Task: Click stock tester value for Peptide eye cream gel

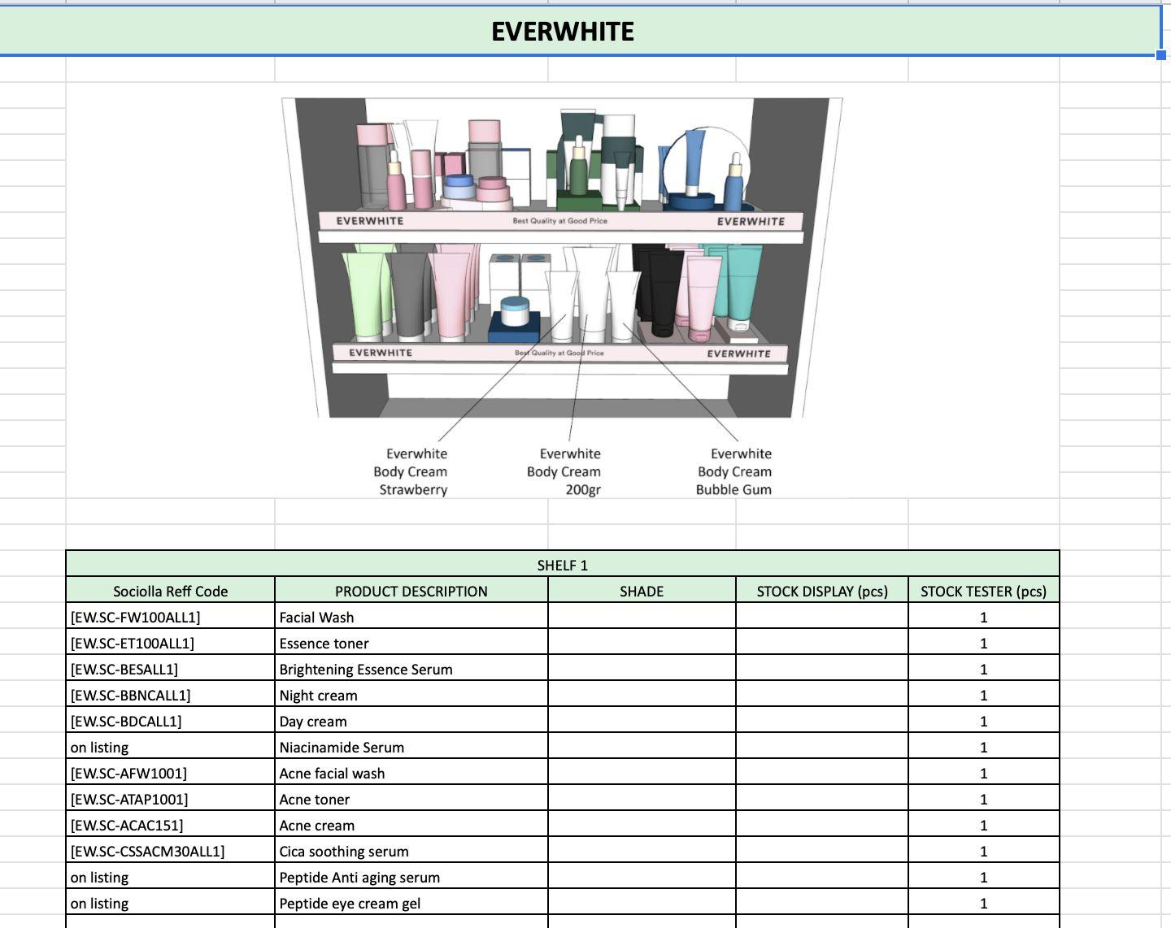Action: tap(984, 903)
